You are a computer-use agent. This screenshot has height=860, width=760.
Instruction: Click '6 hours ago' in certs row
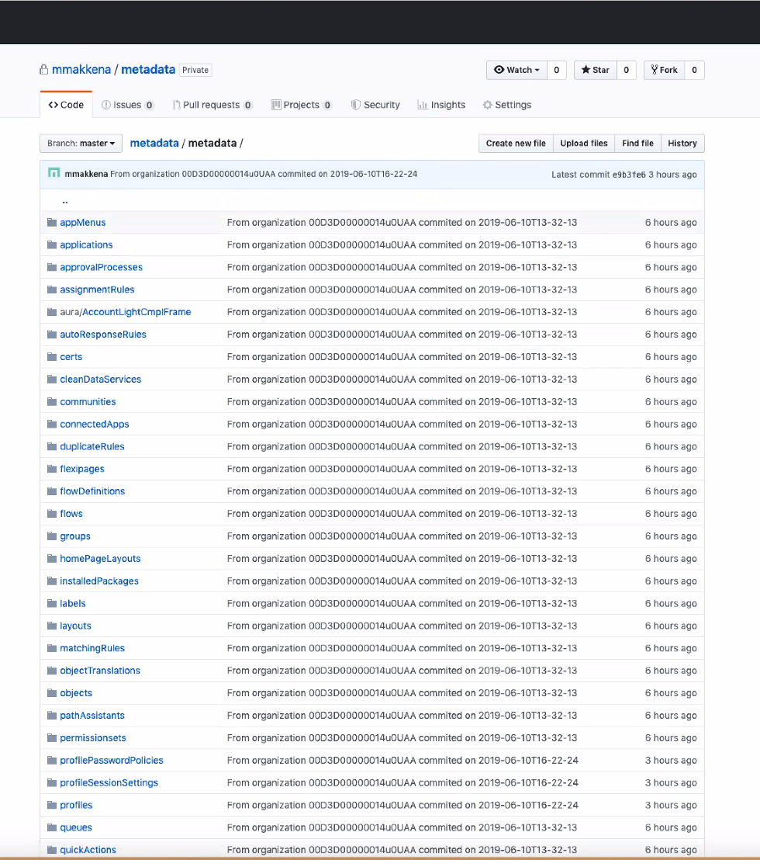click(671, 356)
